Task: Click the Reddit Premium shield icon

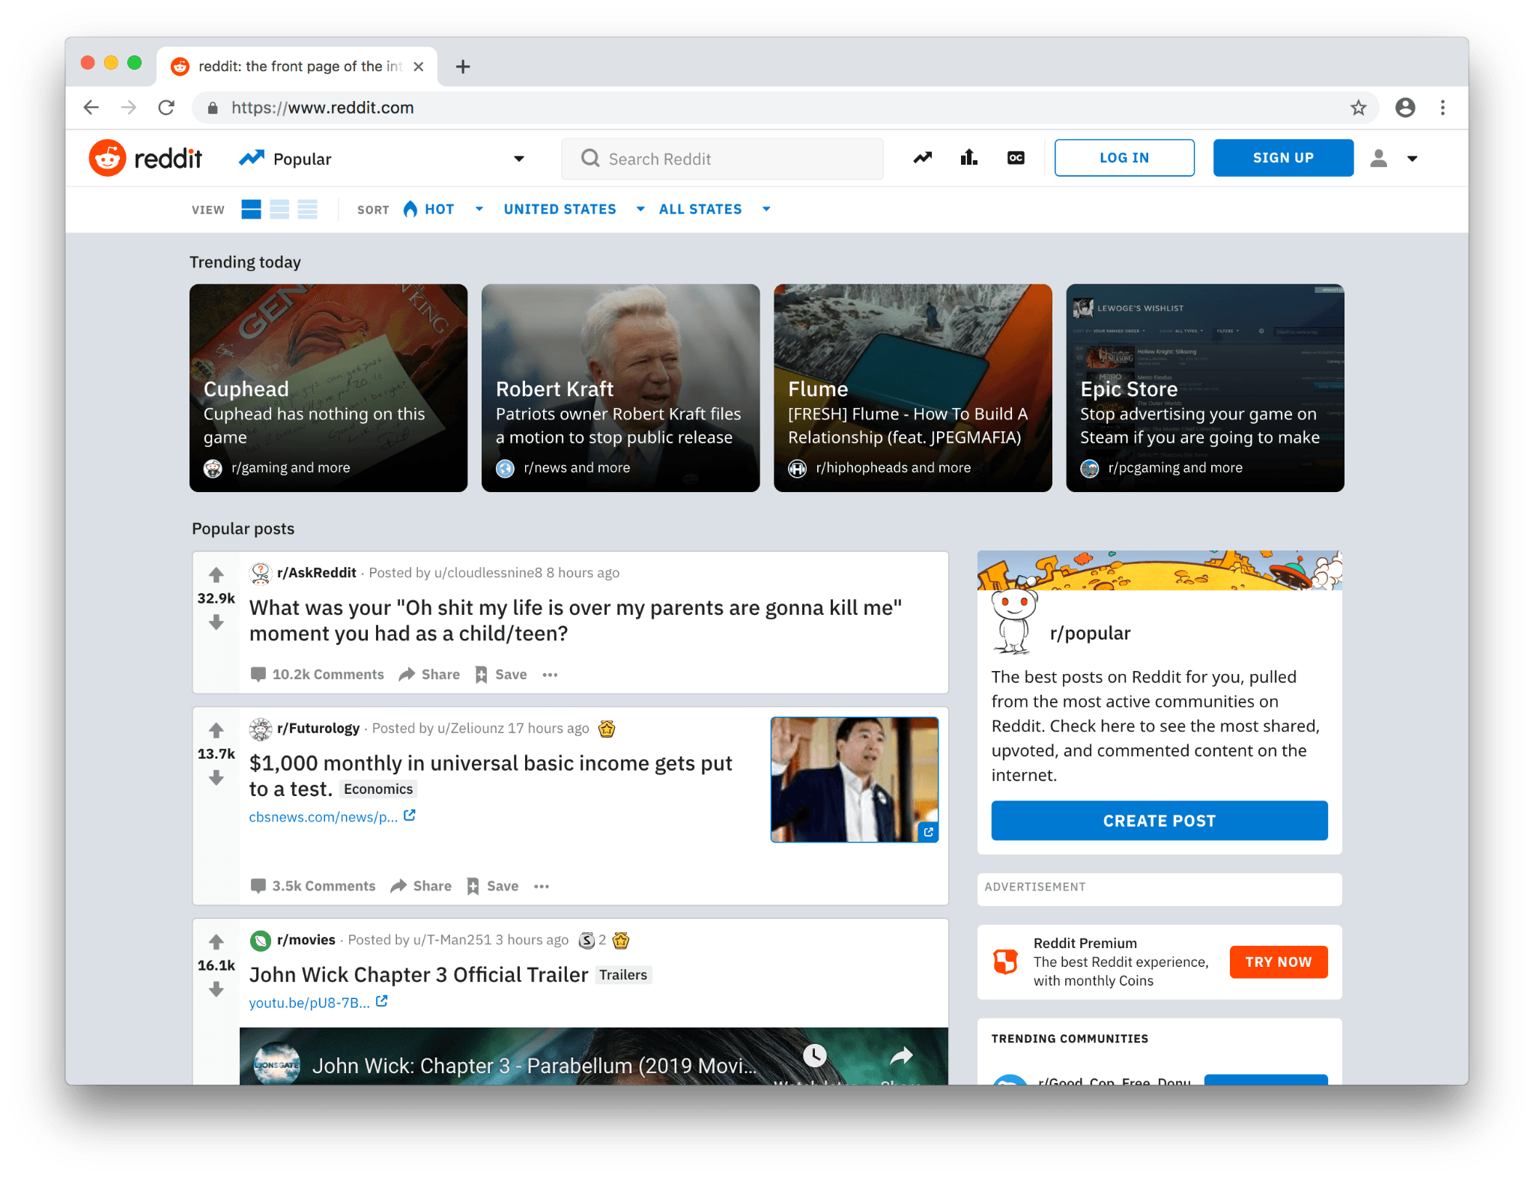Action: coord(1005,962)
